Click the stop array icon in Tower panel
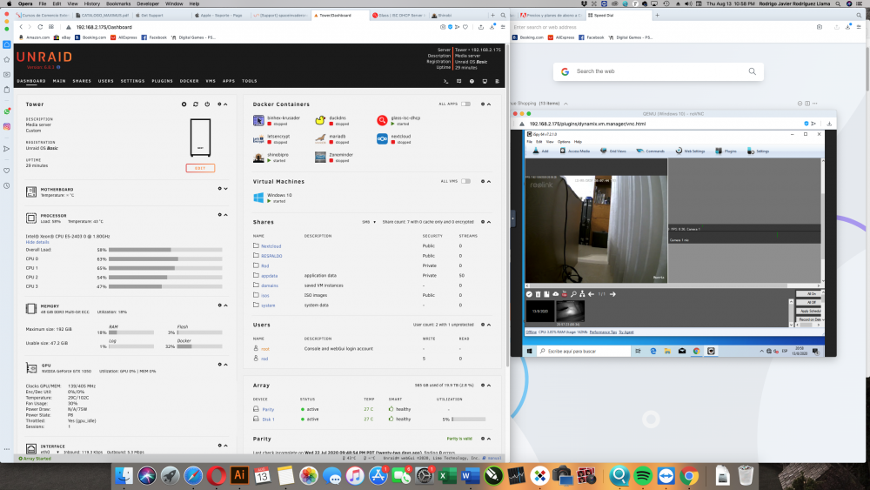This screenshot has width=870, height=490. (184, 104)
